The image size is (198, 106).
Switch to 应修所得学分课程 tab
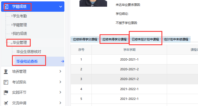(x=85, y=39)
